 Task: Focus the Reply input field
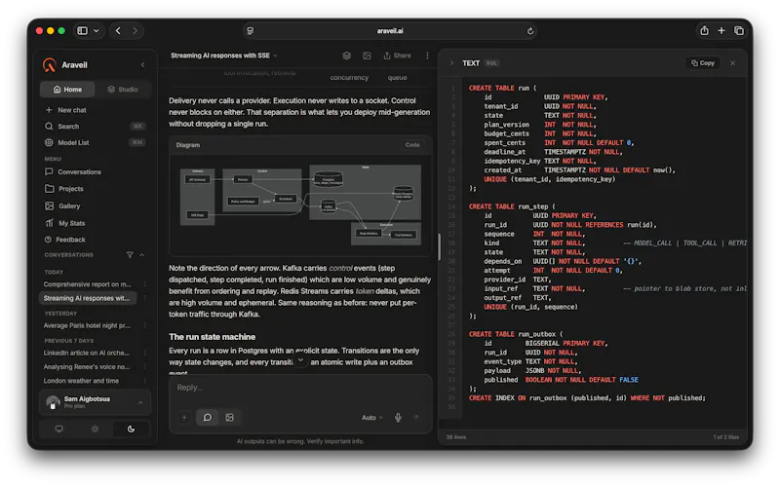tap(300, 388)
